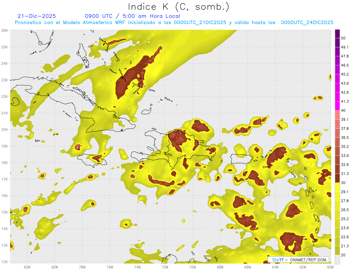Select the magenta colorbar segment above 40
Viewport: 351px width, 271px height.
click(x=337, y=106)
